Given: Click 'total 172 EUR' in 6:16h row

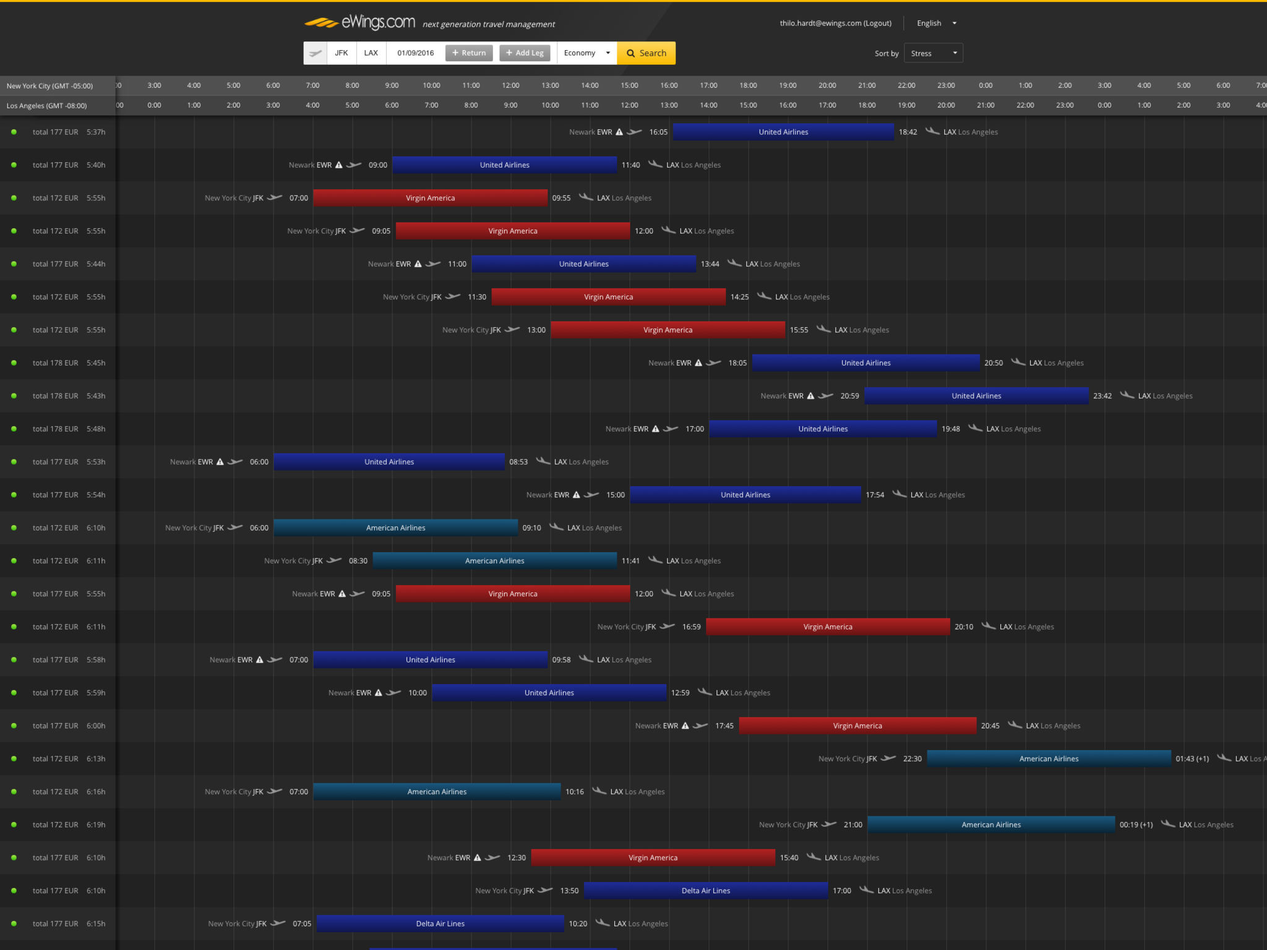Looking at the screenshot, I should click(56, 792).
